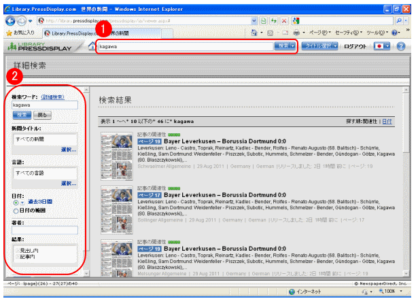Click the Print toolbar icon

click(296, 33)
